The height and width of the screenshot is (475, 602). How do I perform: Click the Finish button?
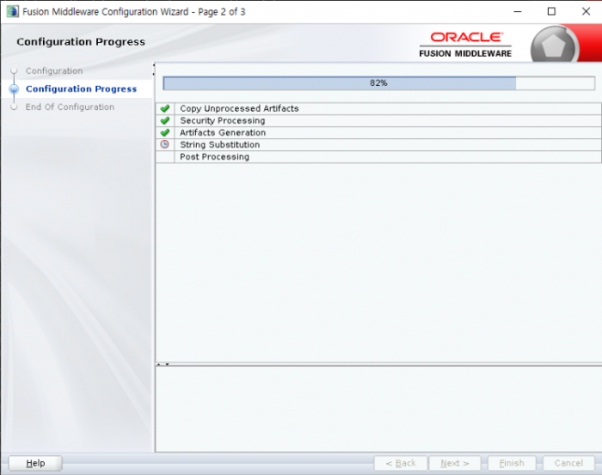click(512, 463)
